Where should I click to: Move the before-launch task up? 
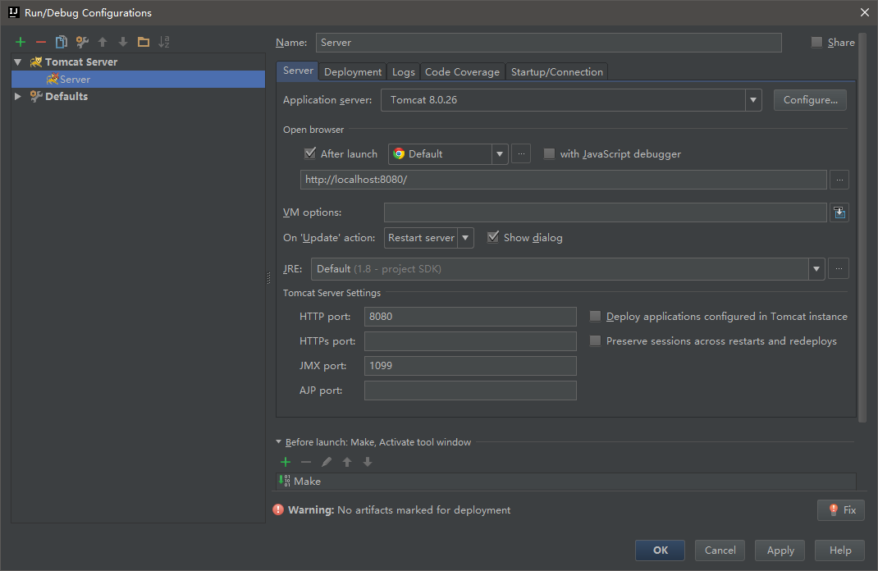click(347, 462)
